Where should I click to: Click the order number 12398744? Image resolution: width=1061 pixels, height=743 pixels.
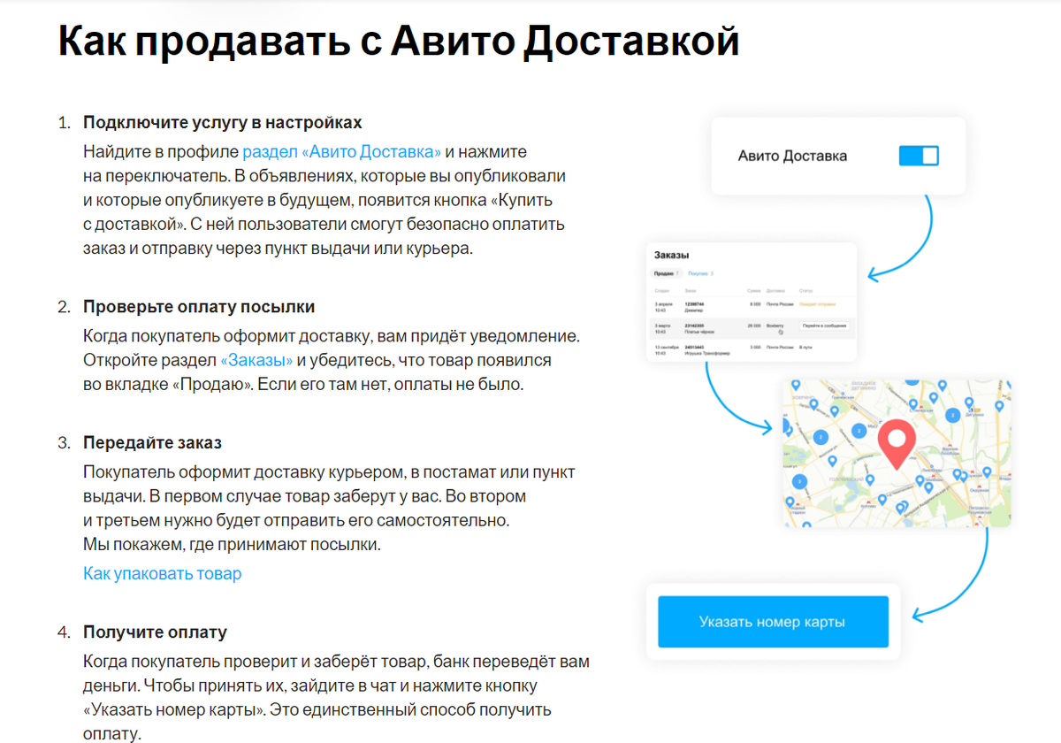694,304
